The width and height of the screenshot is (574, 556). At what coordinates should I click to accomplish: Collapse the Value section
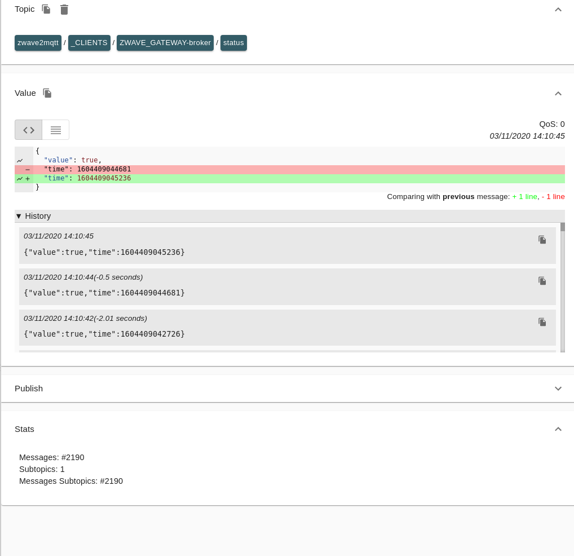pos(558,94)
